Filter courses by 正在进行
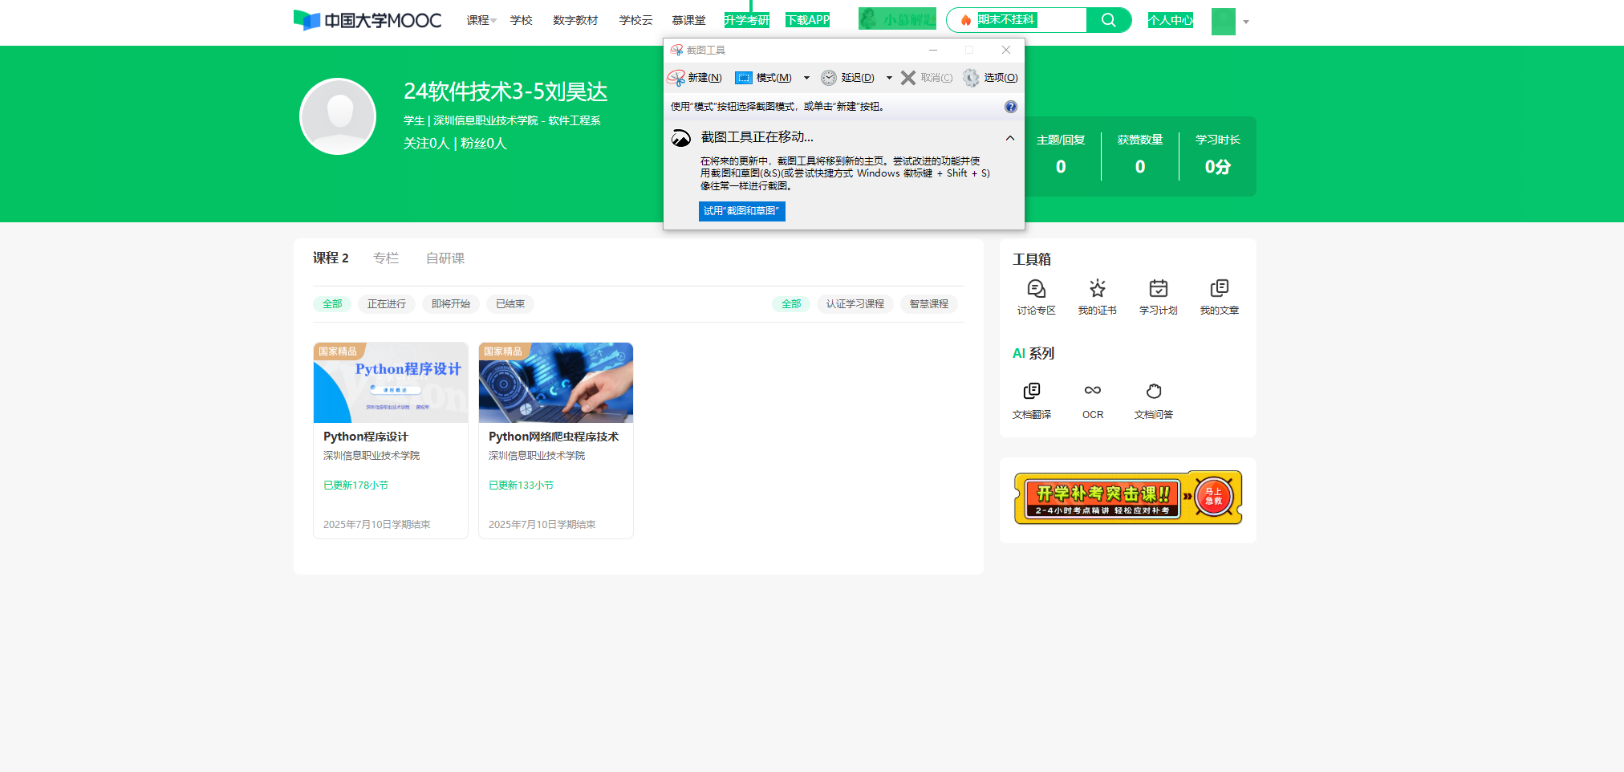The height and width of the screenshot is (772, 1624). pyautogui.click(x=387, y=304)
